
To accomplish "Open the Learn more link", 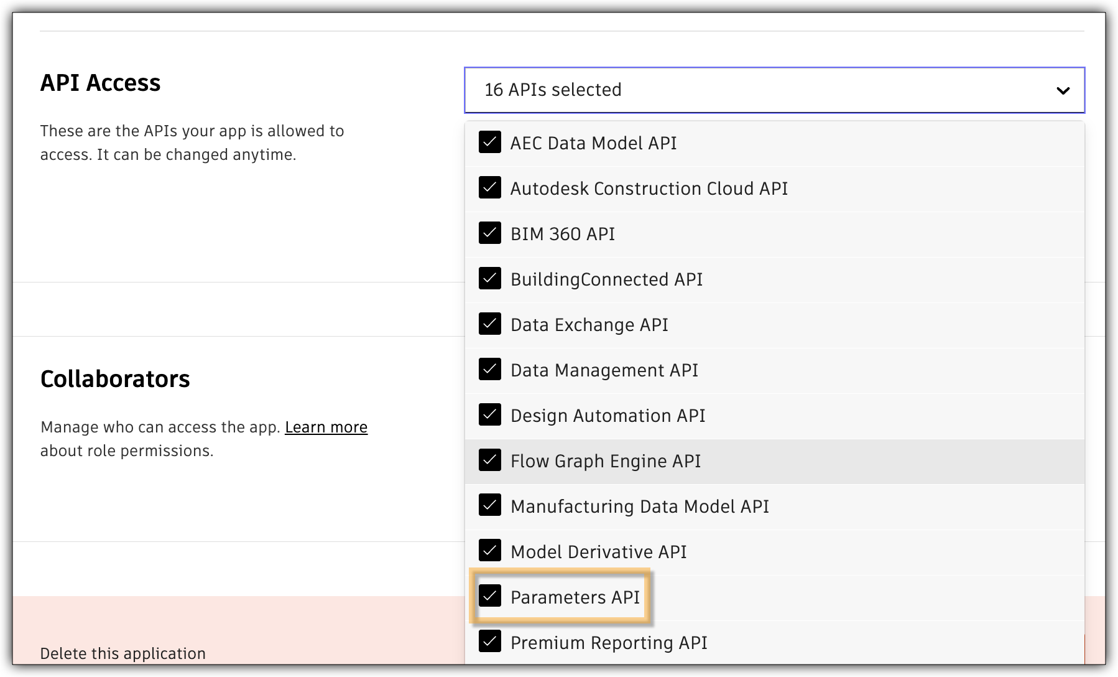I will 326,427.
